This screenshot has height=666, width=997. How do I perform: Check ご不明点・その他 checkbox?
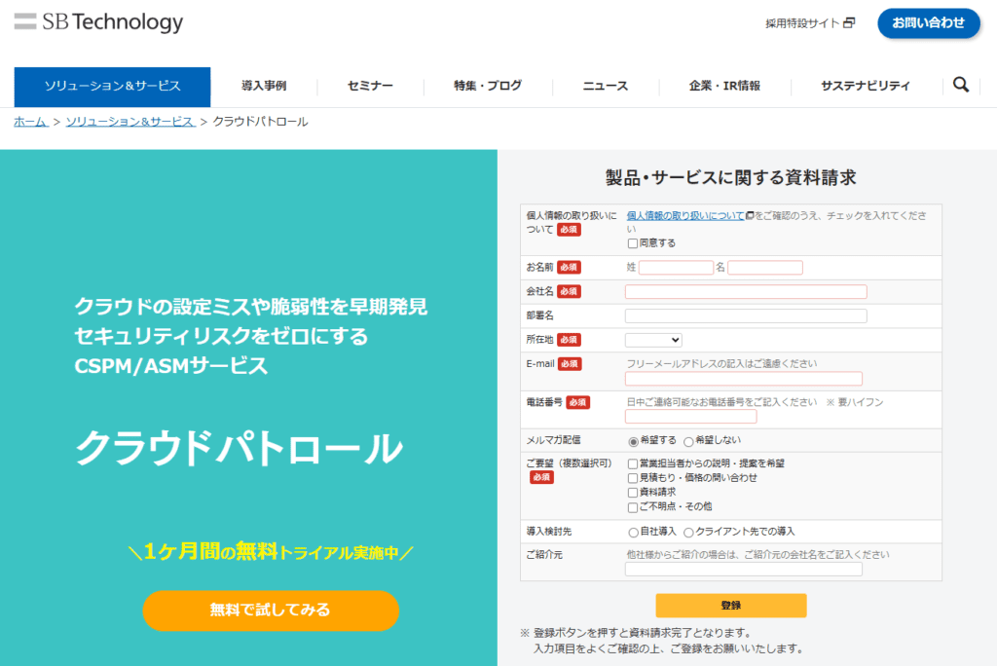[633, 507]
